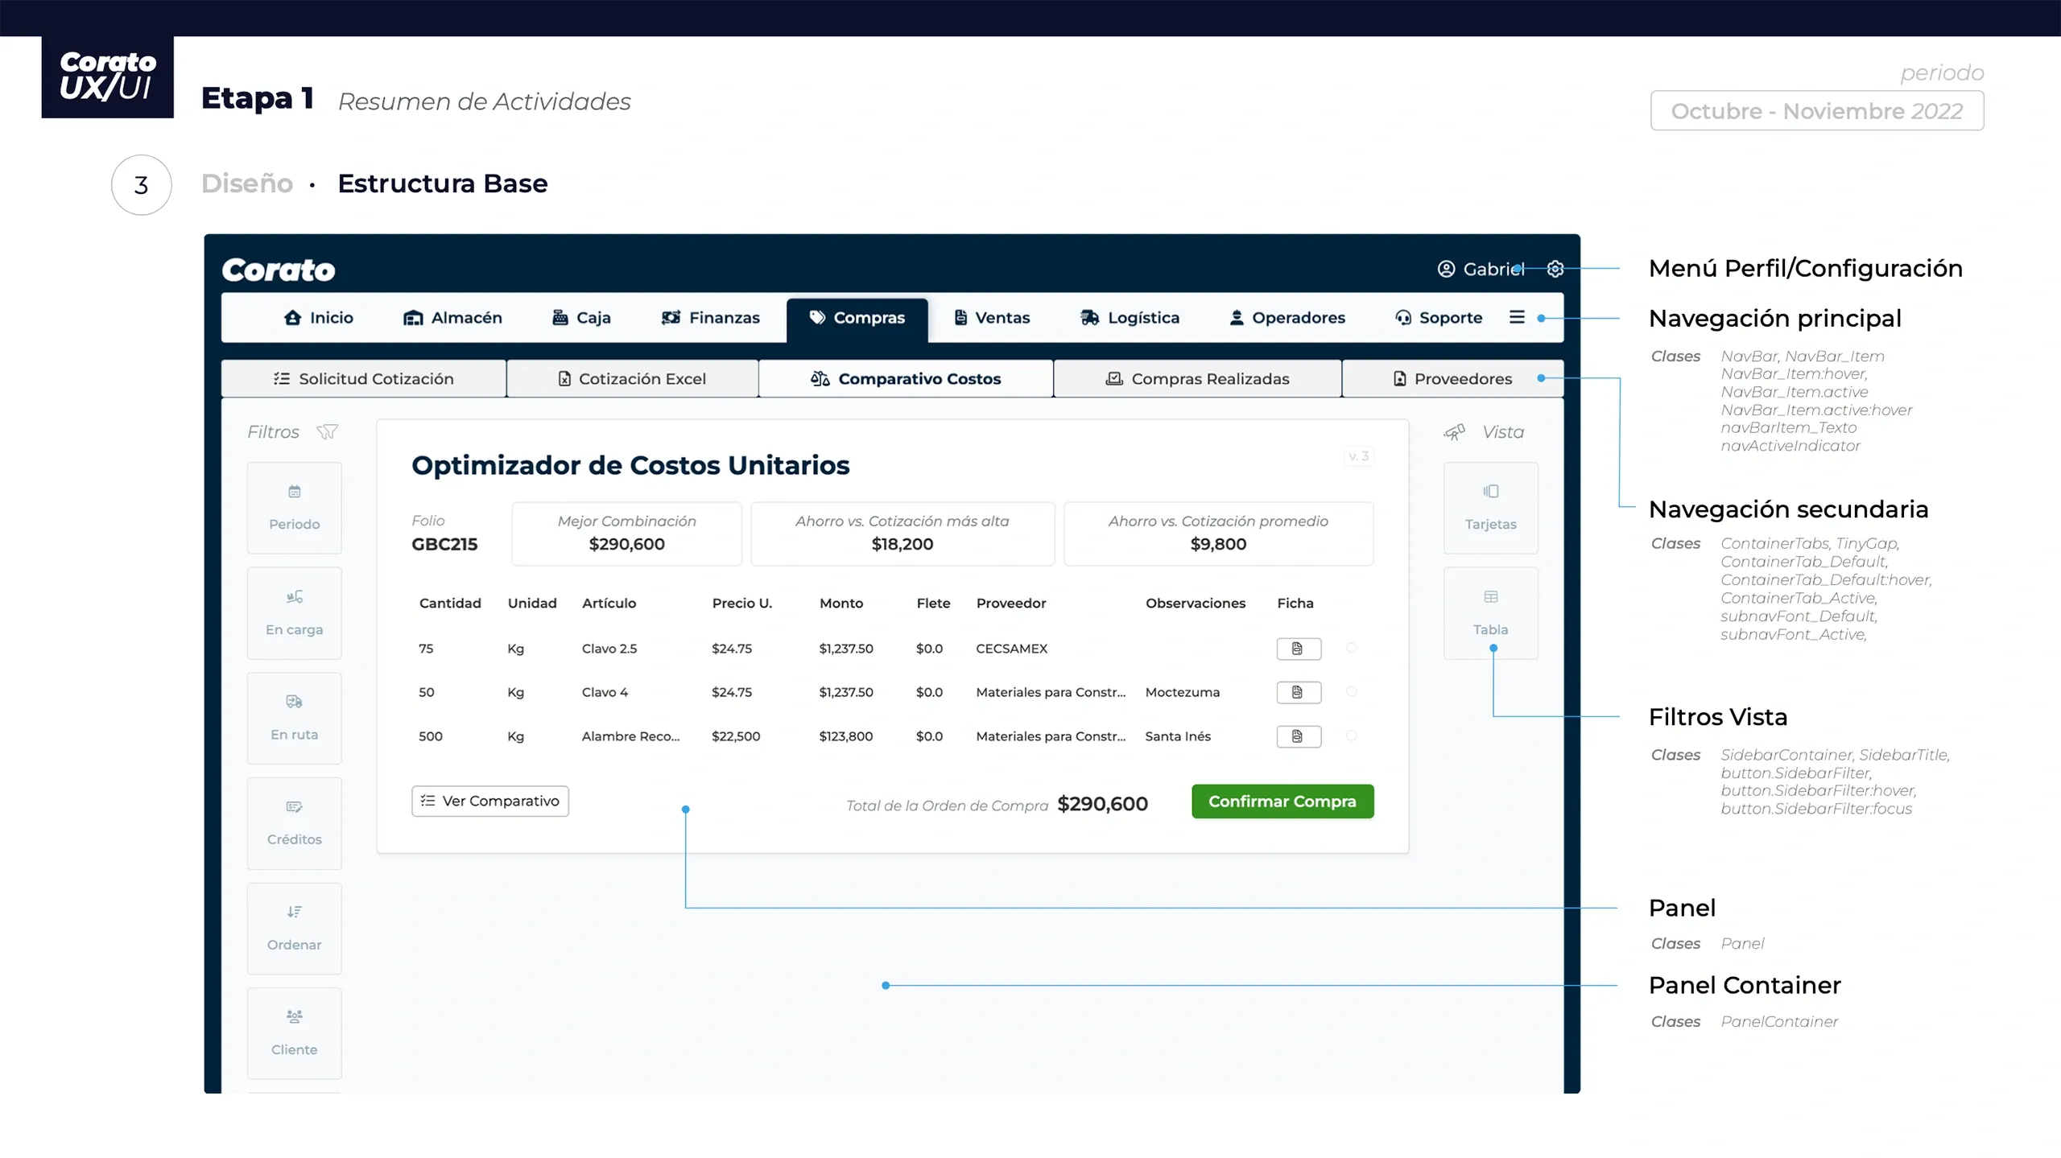Click the CECSAMEX provider cell

(x=1012, y=649)
